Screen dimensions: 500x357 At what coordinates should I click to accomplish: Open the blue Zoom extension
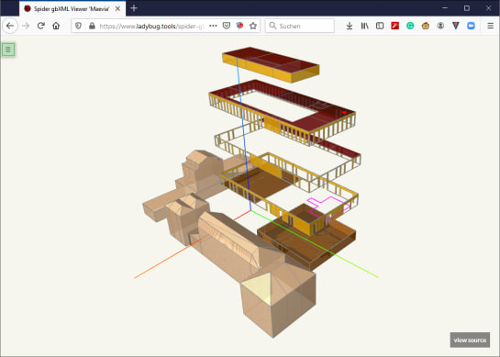tap(471, 26)
